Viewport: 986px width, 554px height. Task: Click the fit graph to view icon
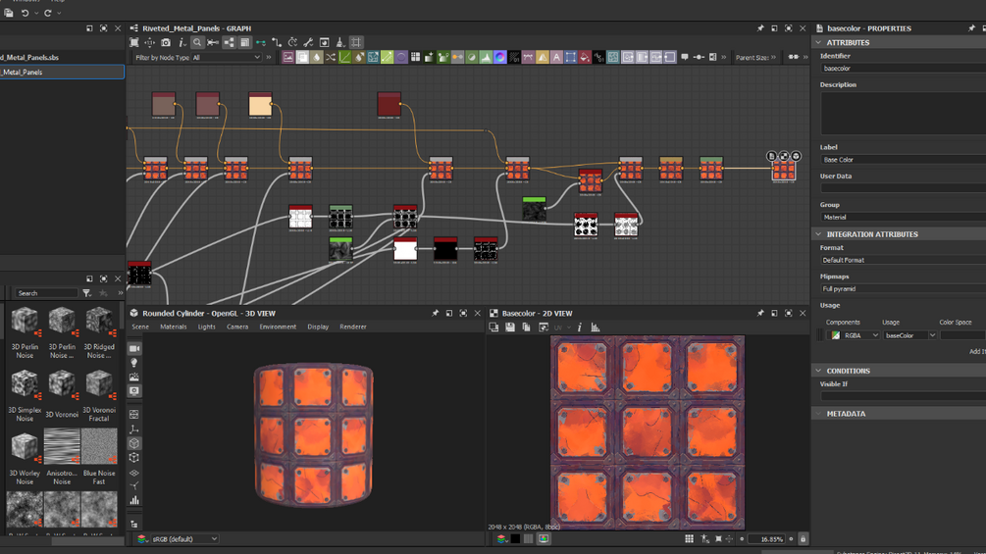(x=134, y=43)
